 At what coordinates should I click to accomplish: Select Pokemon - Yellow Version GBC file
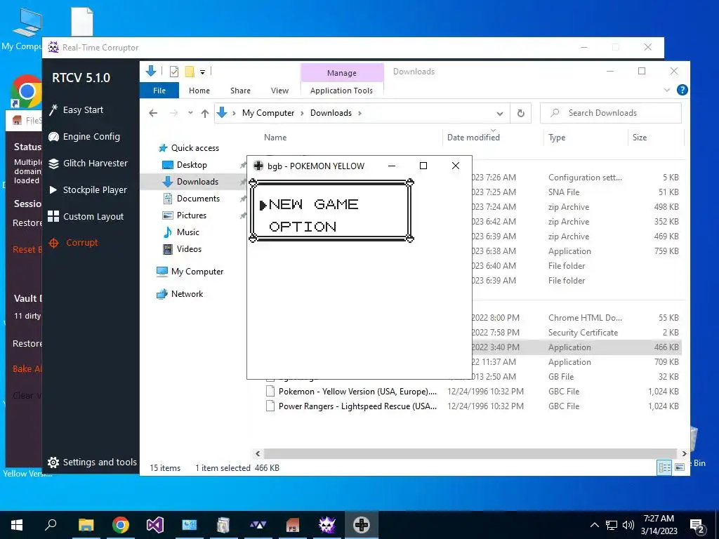(x=351, y=392)
